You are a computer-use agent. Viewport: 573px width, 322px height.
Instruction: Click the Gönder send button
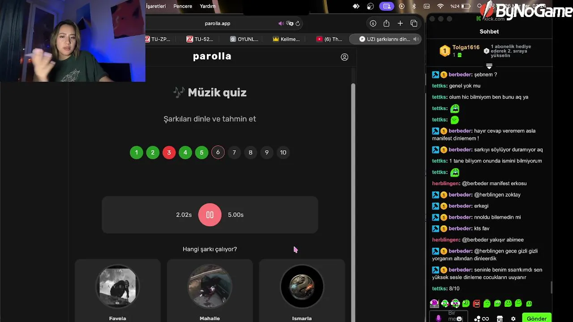[536, 318]
